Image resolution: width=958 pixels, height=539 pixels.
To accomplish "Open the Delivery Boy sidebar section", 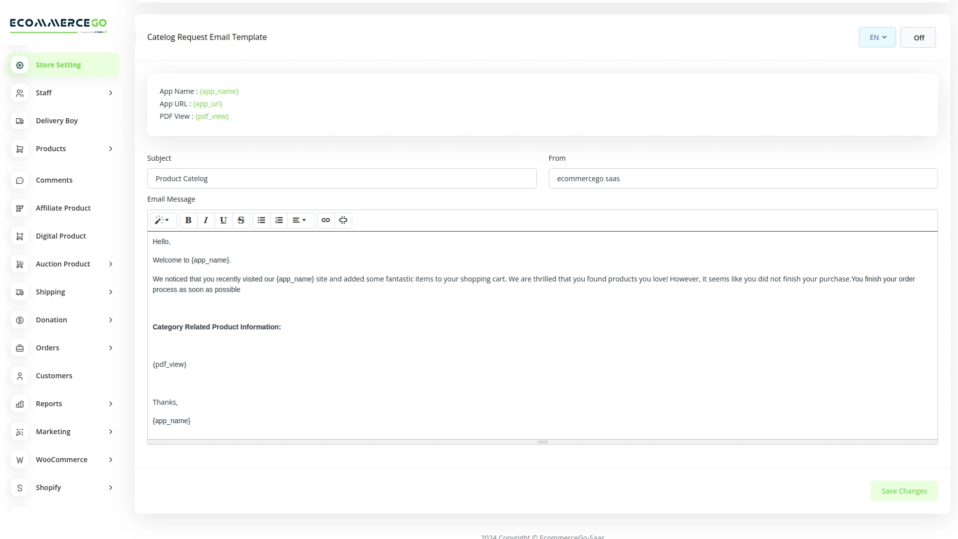I will (56, 120).
